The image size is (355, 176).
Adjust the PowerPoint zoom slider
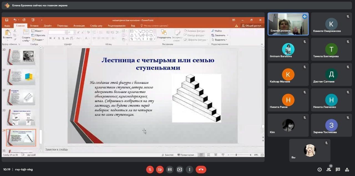(x=236, y=155)
